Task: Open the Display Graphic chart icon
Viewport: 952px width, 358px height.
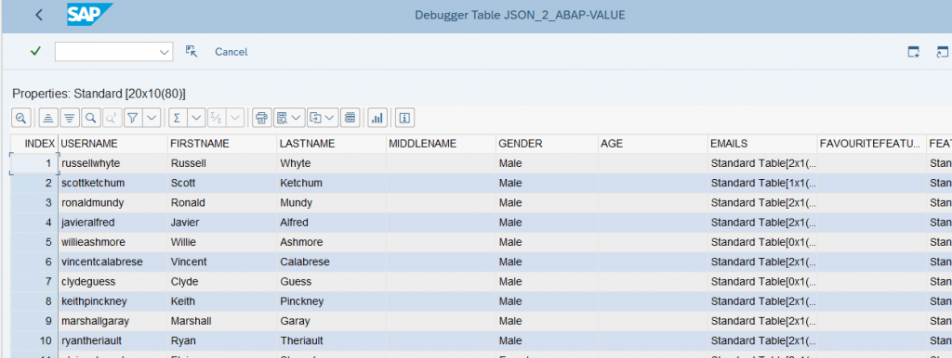Action: (377, 118)
